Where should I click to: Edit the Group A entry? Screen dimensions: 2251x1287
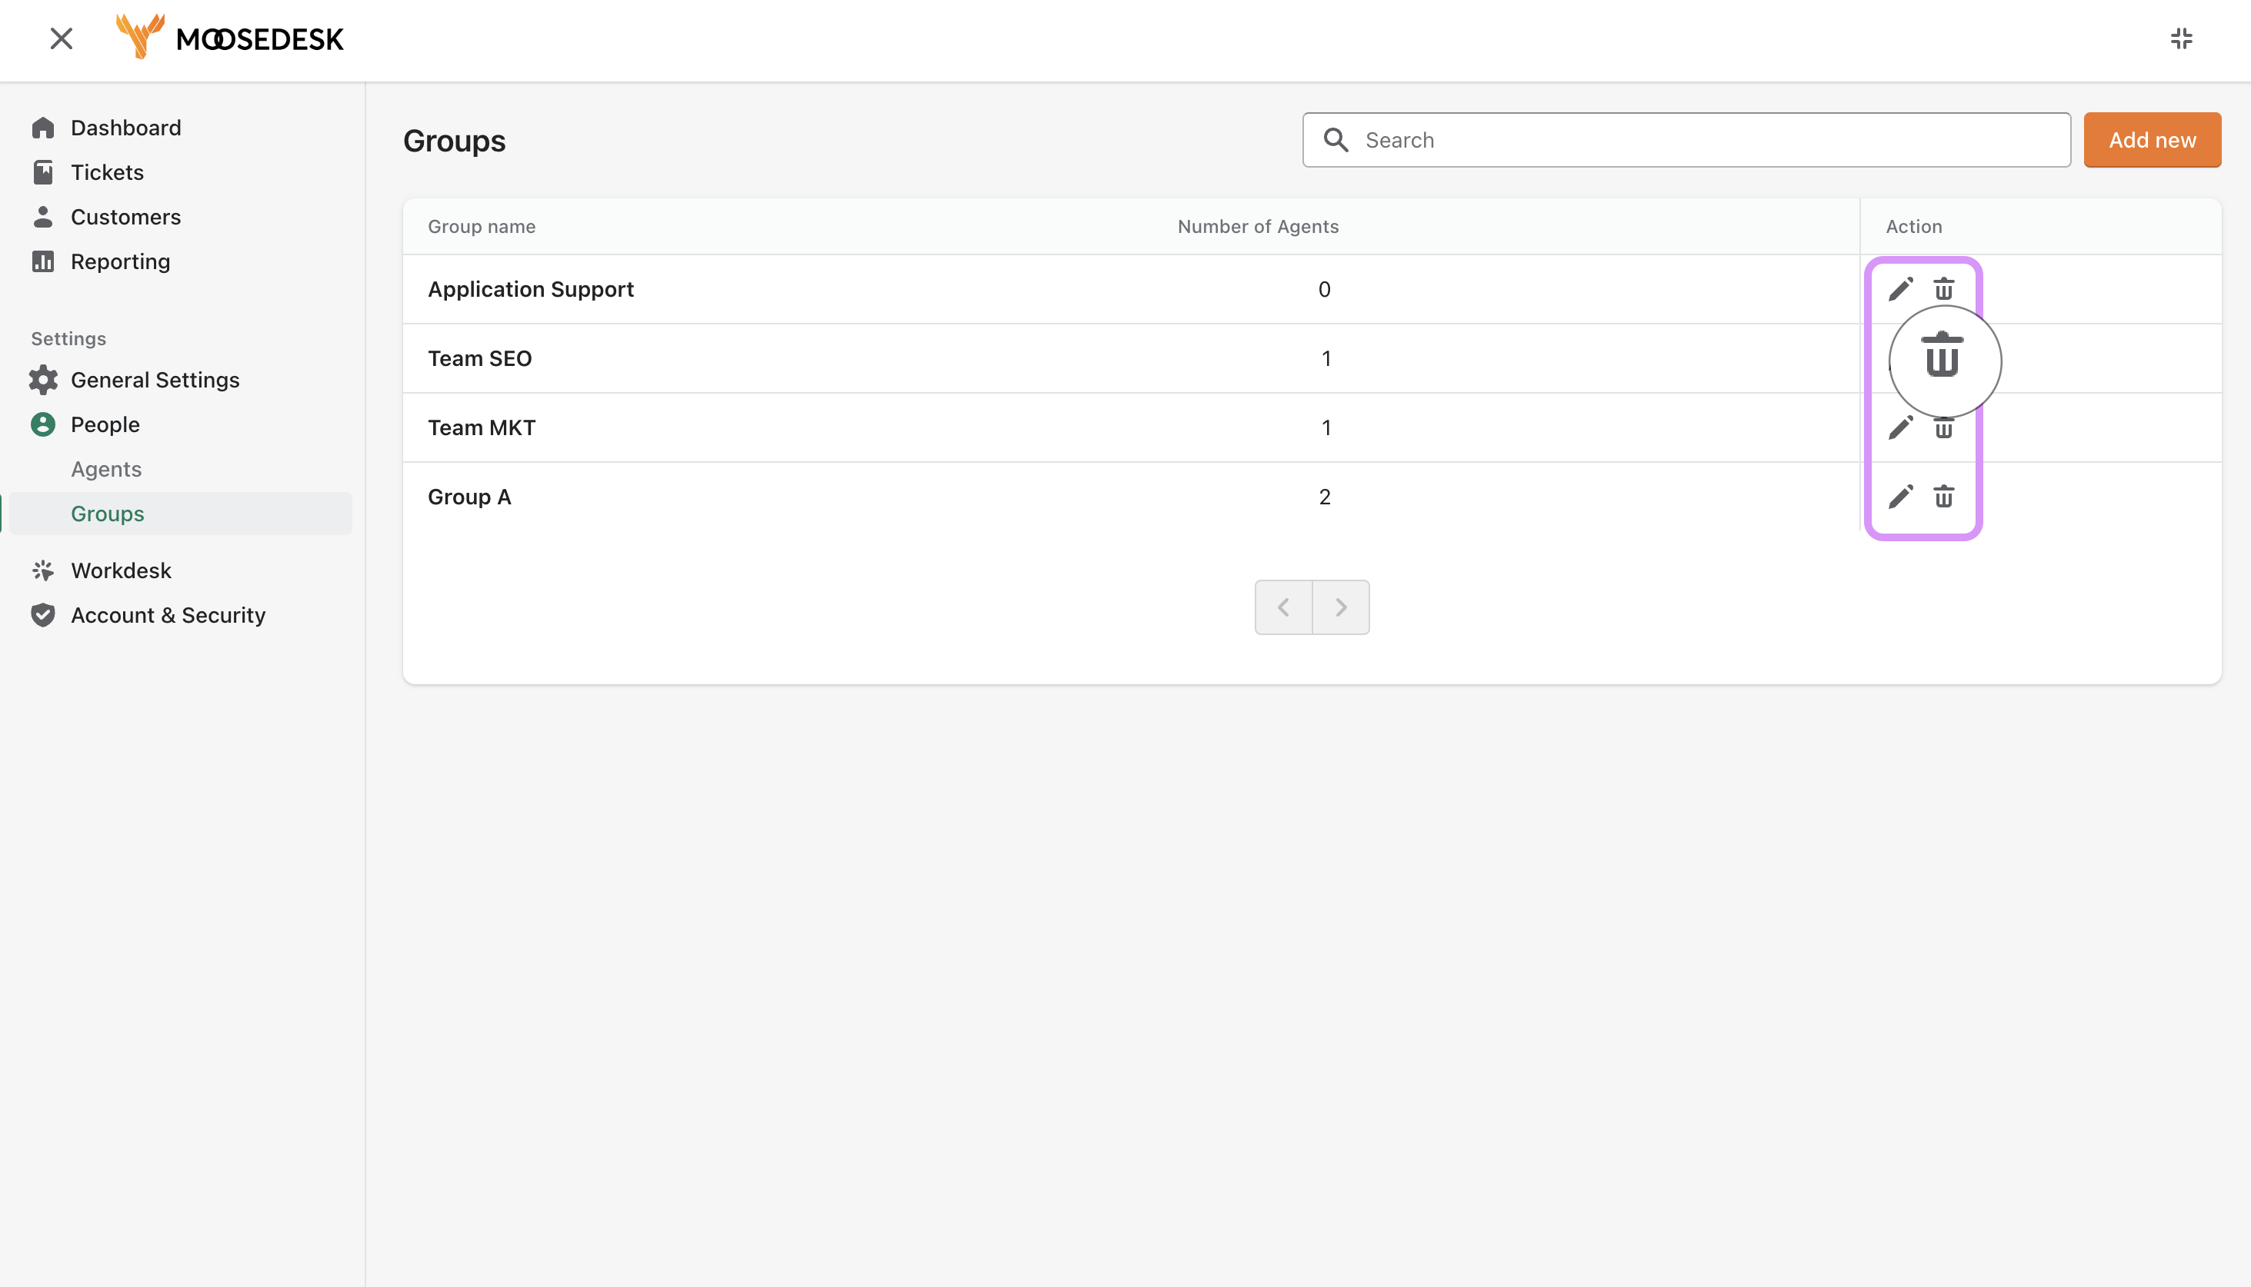click(1900, 497)
